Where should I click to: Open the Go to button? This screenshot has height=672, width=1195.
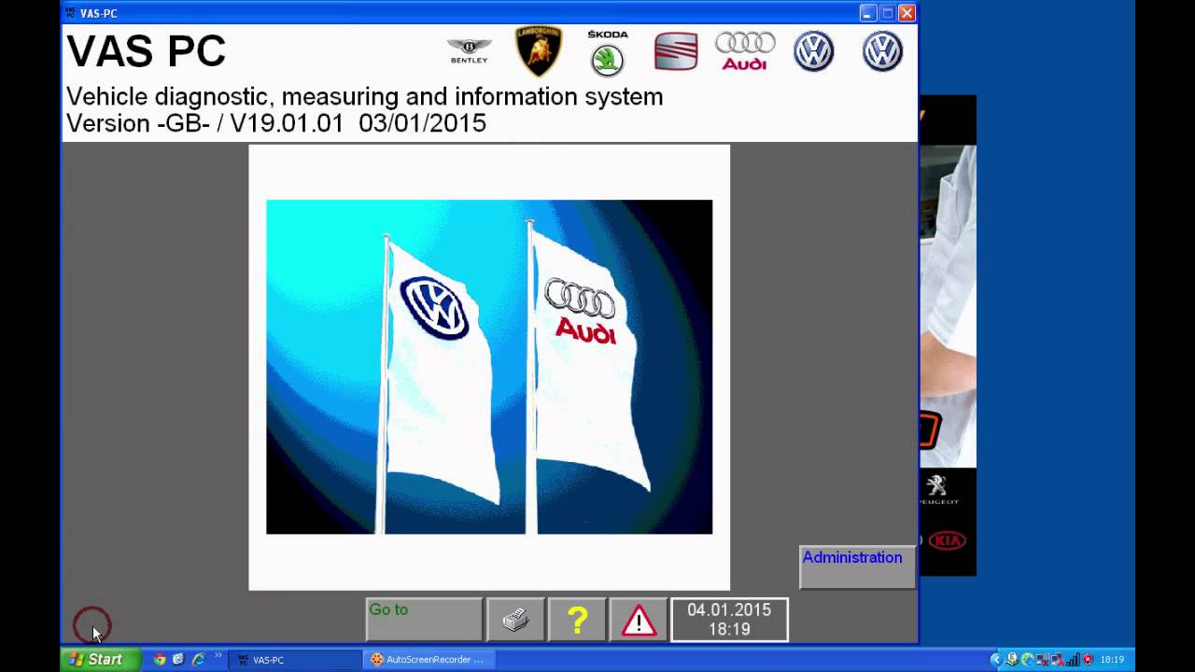[x=424, y=620]
